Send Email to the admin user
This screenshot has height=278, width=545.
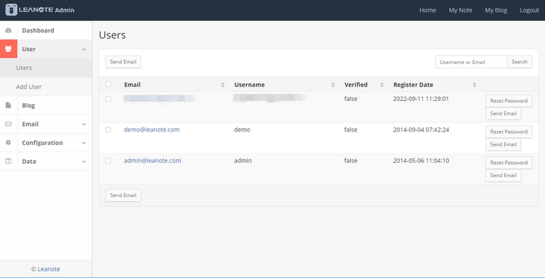click(x=503, y=175)
